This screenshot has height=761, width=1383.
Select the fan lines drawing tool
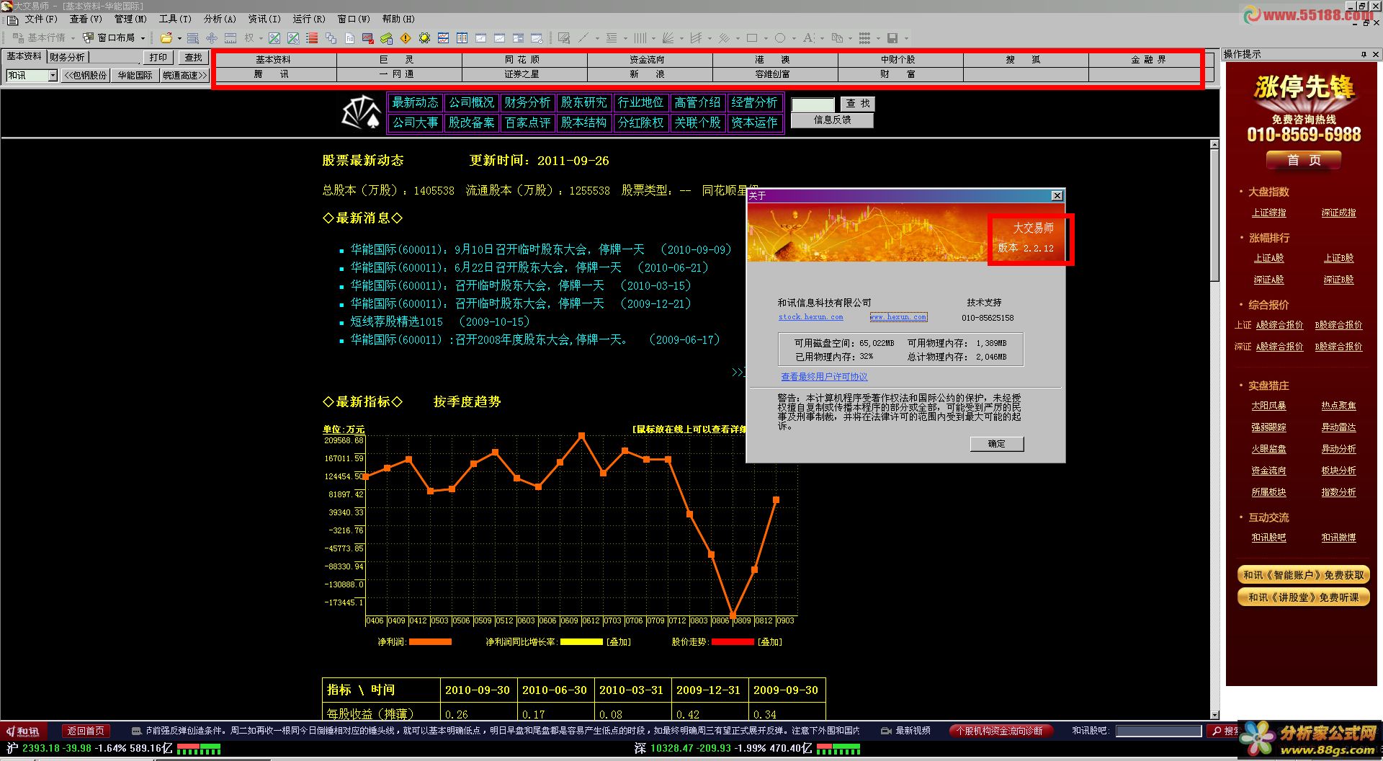(668, 37)
